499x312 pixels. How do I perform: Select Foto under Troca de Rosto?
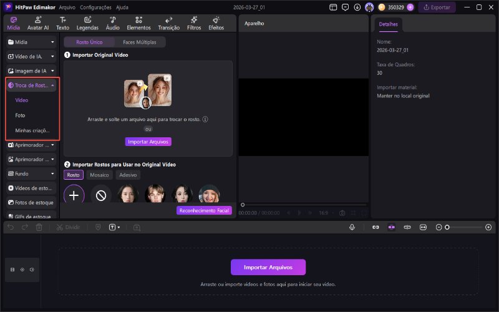(21, 115)
